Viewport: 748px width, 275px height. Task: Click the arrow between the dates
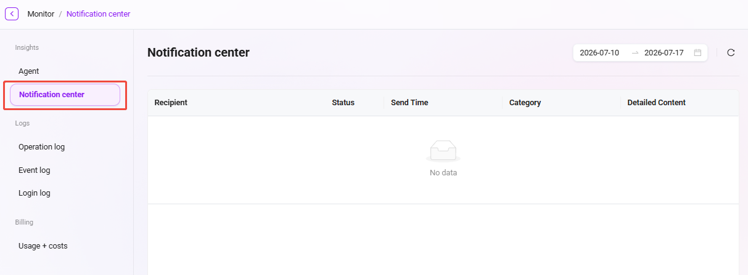point(635,53)
